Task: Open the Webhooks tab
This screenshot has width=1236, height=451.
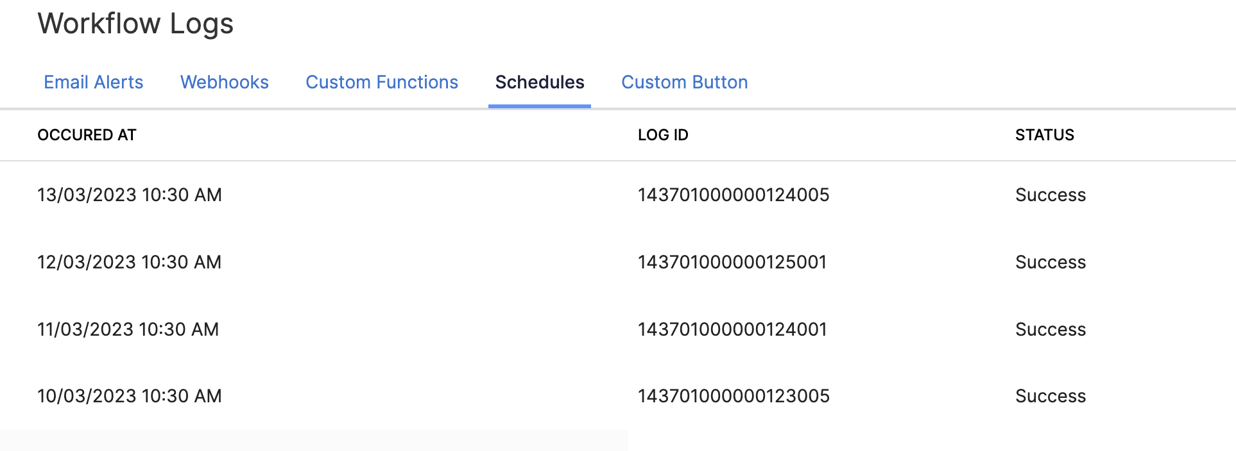Action: 224,82
